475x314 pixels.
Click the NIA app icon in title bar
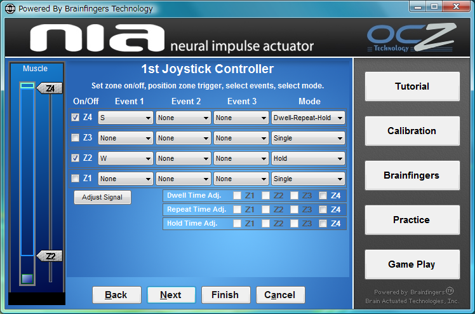[x=10, y=8]
